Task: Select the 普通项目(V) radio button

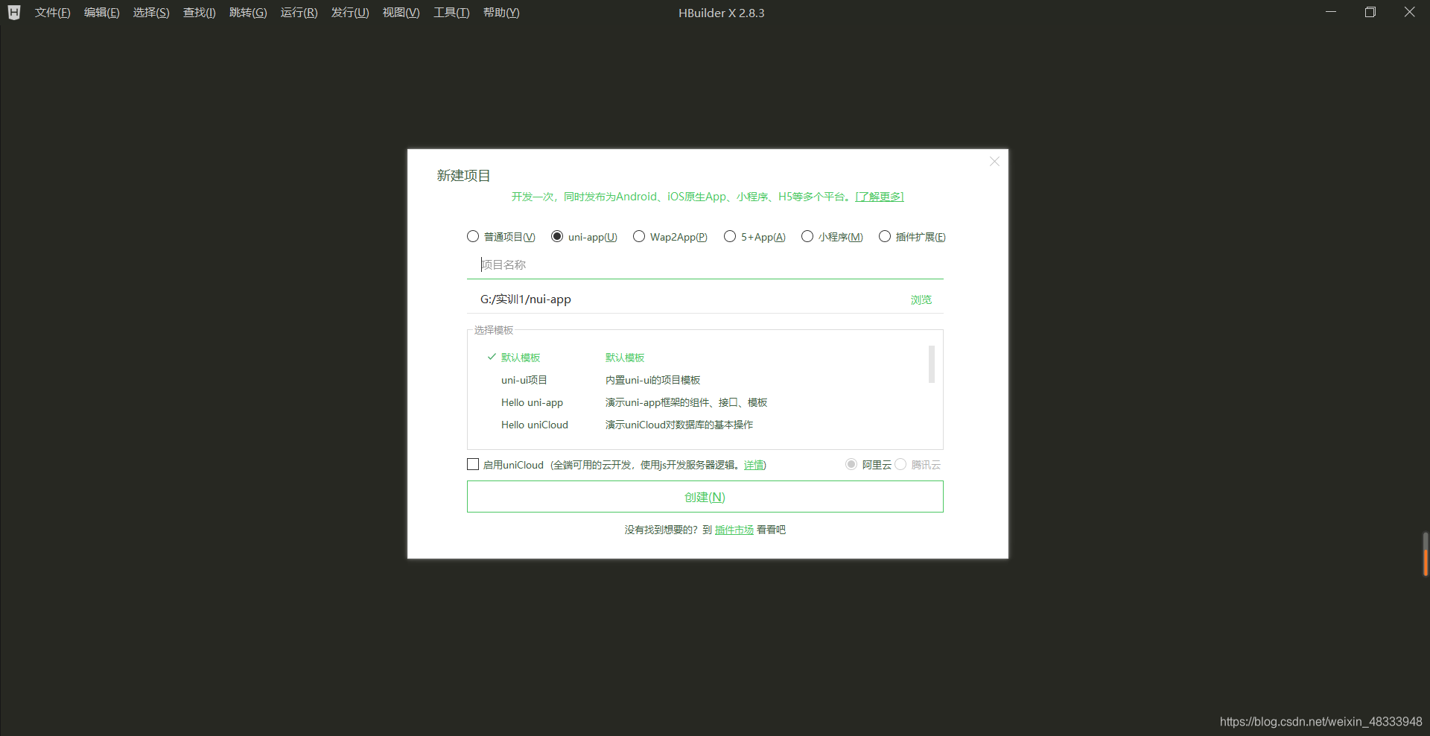Action: pyautogui.click(x=473, y=236)
